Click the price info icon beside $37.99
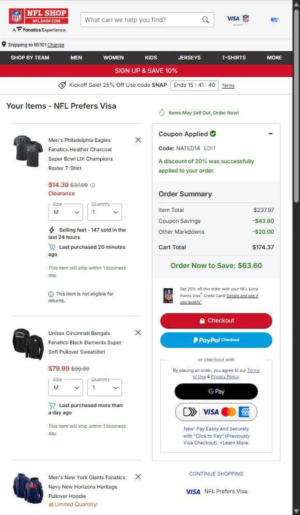The height and width of the screenshot is (515, 300). [x=93, y=185]
